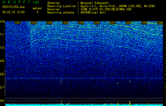Click the 0.6 kHz axis label
This screenshot has width=166, height=106.
tap(2, 101)
